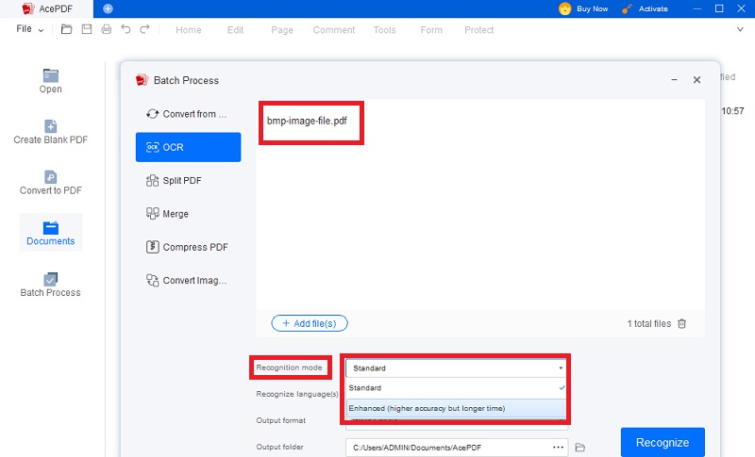Select the Split PDF batch option

(x=188, y=181)
